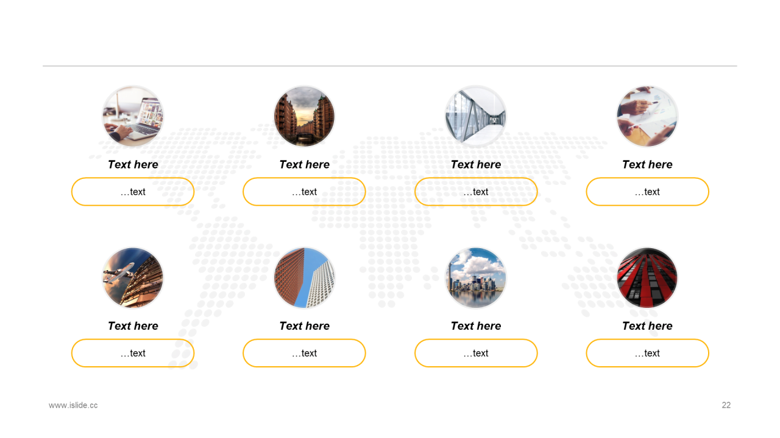Select yellow text box under red white skyscrapers
Image resolution: width=780 pixels, height=438 pixels.
coord(304,353)
